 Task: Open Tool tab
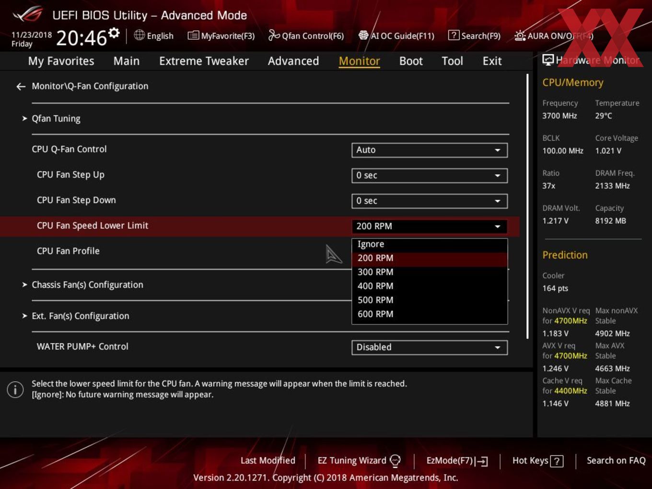[452, 61]
